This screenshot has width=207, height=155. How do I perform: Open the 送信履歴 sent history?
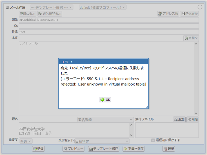[x=189, y=14]
